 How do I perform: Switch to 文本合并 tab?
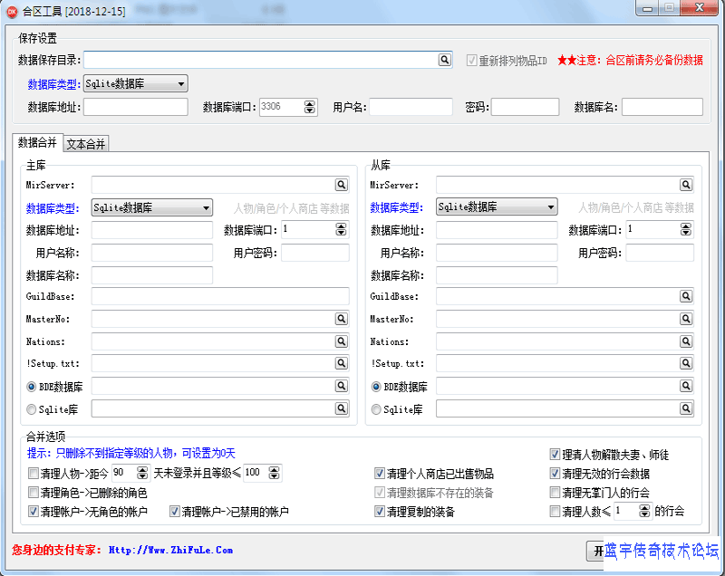pos(86,144)
